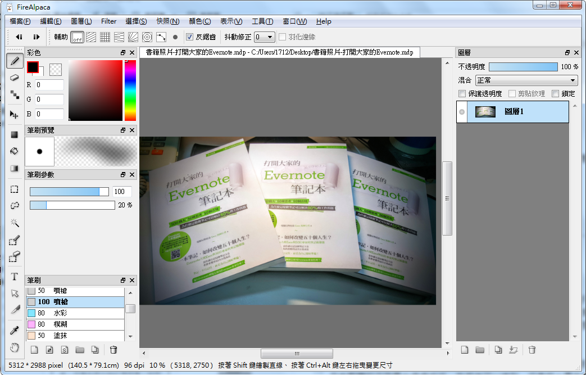Open the 選擇 Select menu
The image size is (586, 375).
136,21
